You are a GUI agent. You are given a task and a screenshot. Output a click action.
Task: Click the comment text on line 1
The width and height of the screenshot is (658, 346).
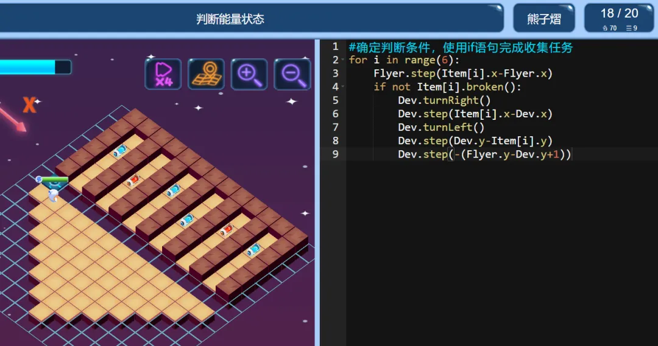tap(461, 47)
